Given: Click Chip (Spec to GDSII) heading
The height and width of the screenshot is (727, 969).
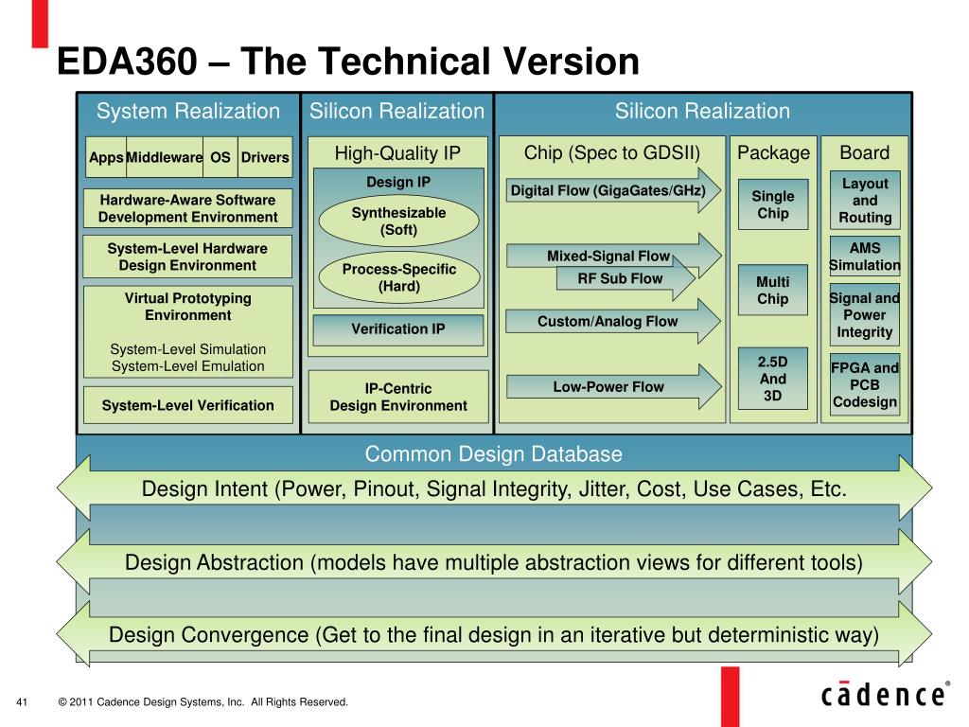Looking at the screenshot, I should tap(612, 152).
